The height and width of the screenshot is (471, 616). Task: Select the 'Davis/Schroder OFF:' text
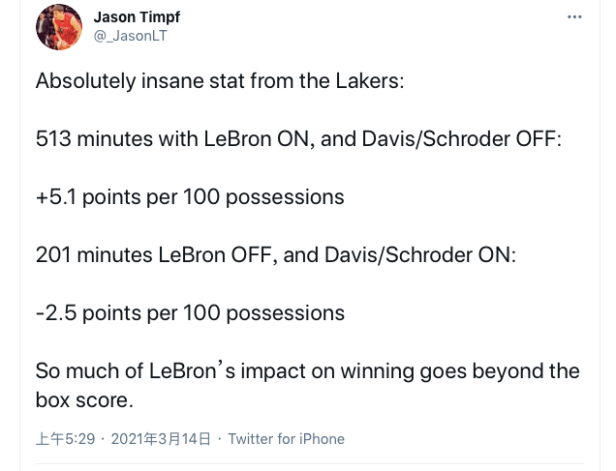(462, 139)
